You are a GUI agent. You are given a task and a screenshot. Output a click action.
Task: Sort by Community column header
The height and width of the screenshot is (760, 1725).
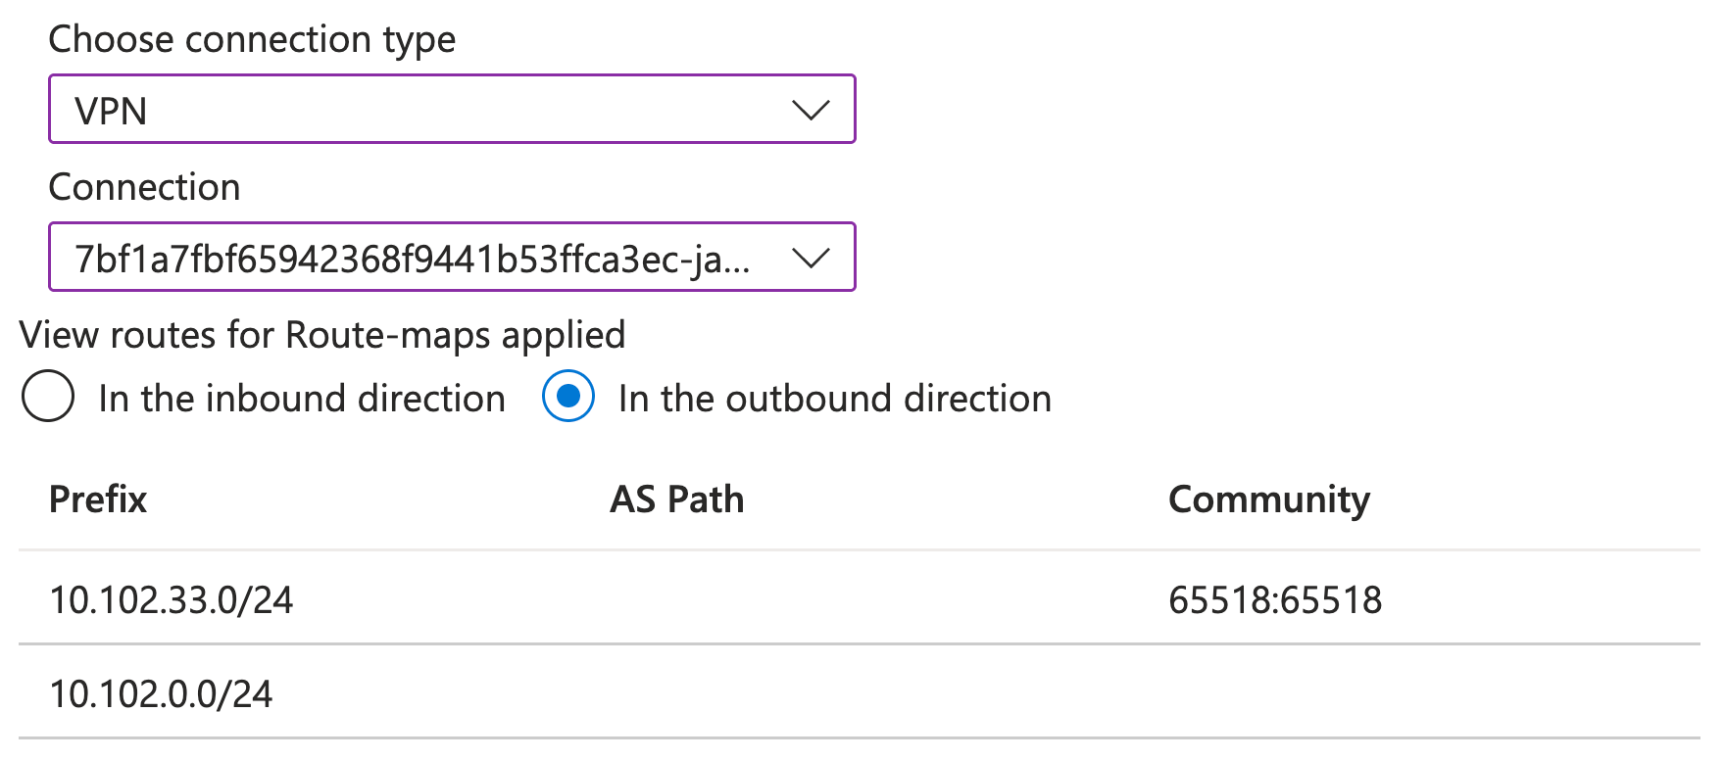tap(1269, 499)
